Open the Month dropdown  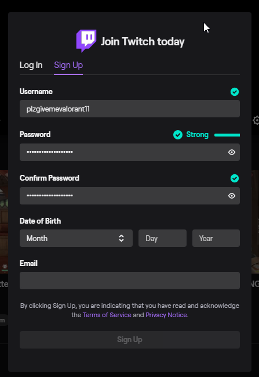(x=76, y=238)
